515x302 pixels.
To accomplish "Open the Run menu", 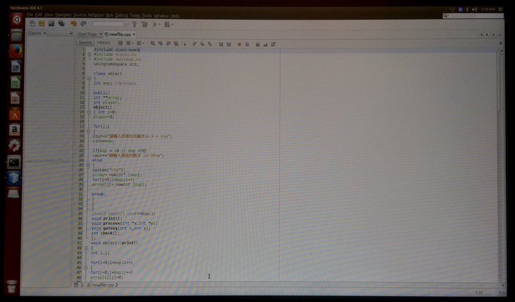I will [110, 15].
